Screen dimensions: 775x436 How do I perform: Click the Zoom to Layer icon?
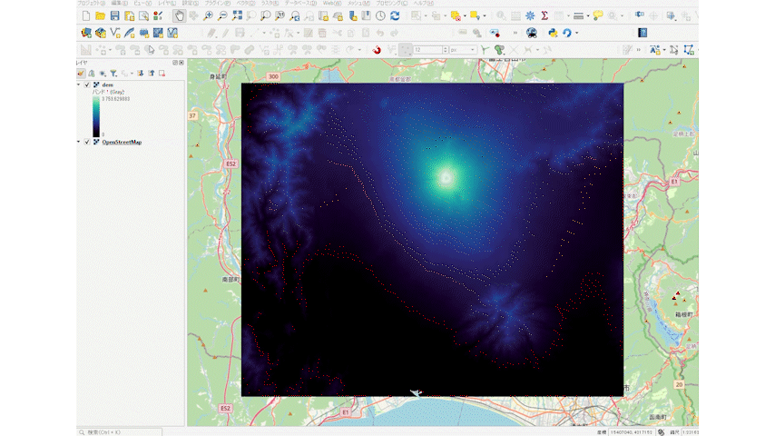(x=265, y=15)
